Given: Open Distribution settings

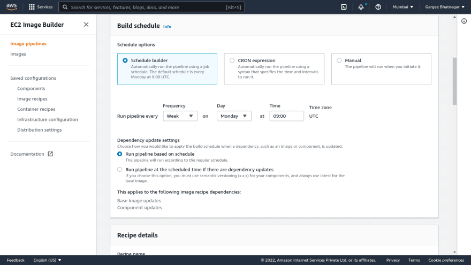Looking at the screenshot, I should click(40, 130).
